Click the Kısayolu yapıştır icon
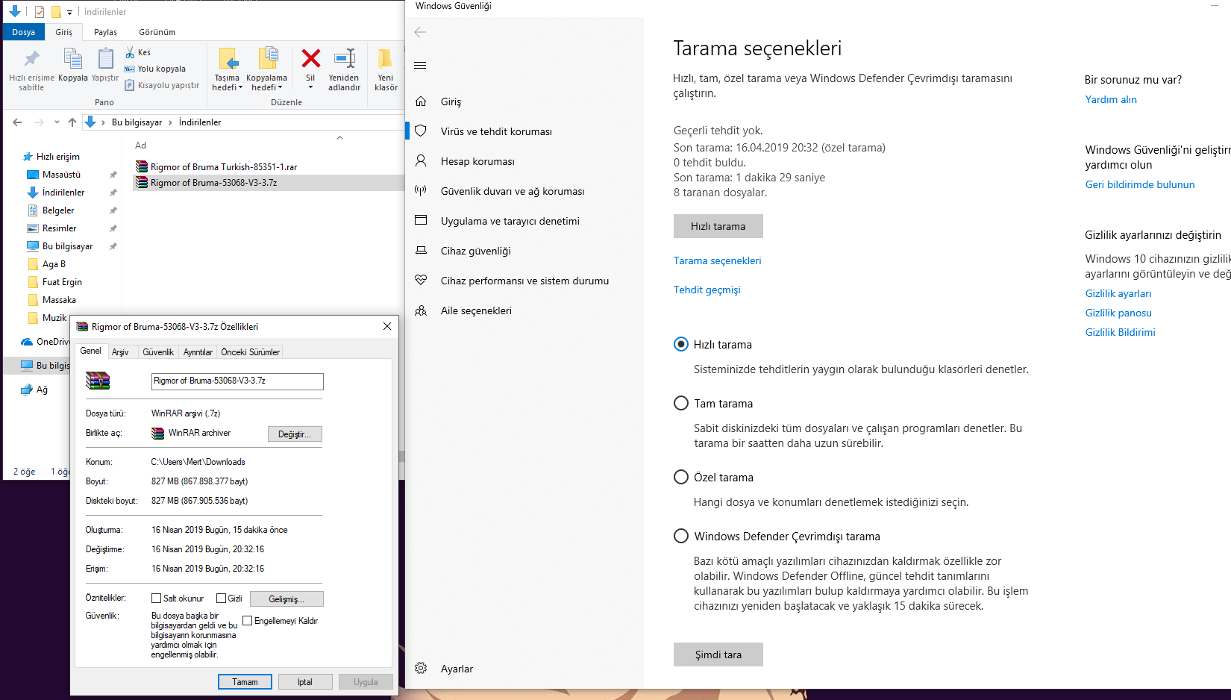 tap(130, 85)
